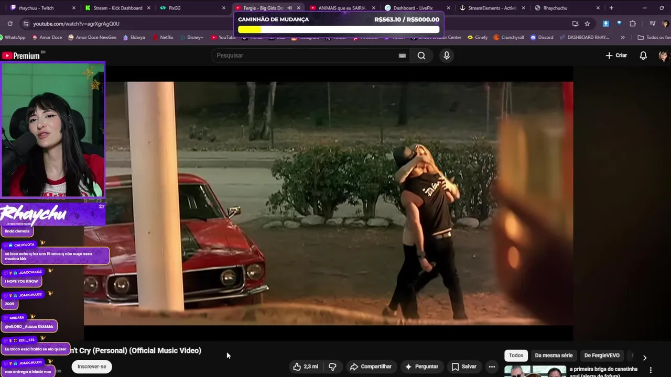Open the 'Amor Doce NewGen' bookmark
The image size is (671, 377).
tap(92, 37)
